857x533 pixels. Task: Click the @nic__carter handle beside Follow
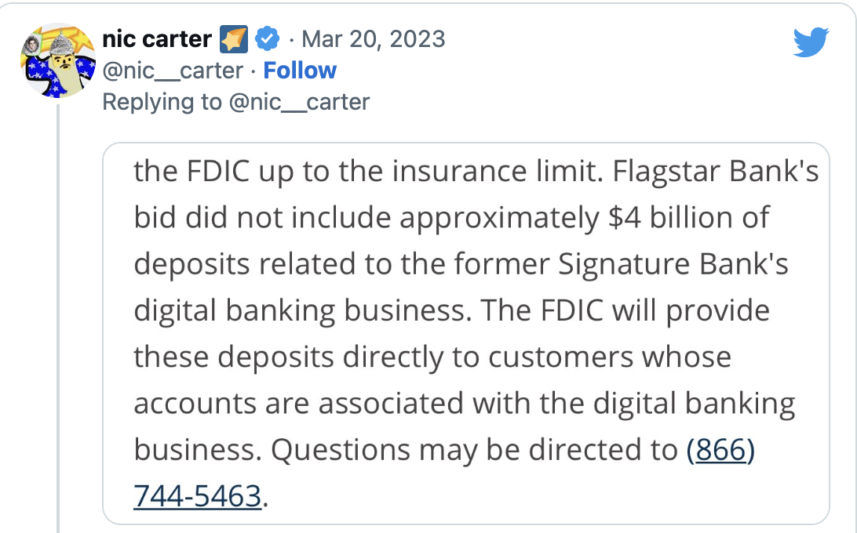(x=173, y=71)
